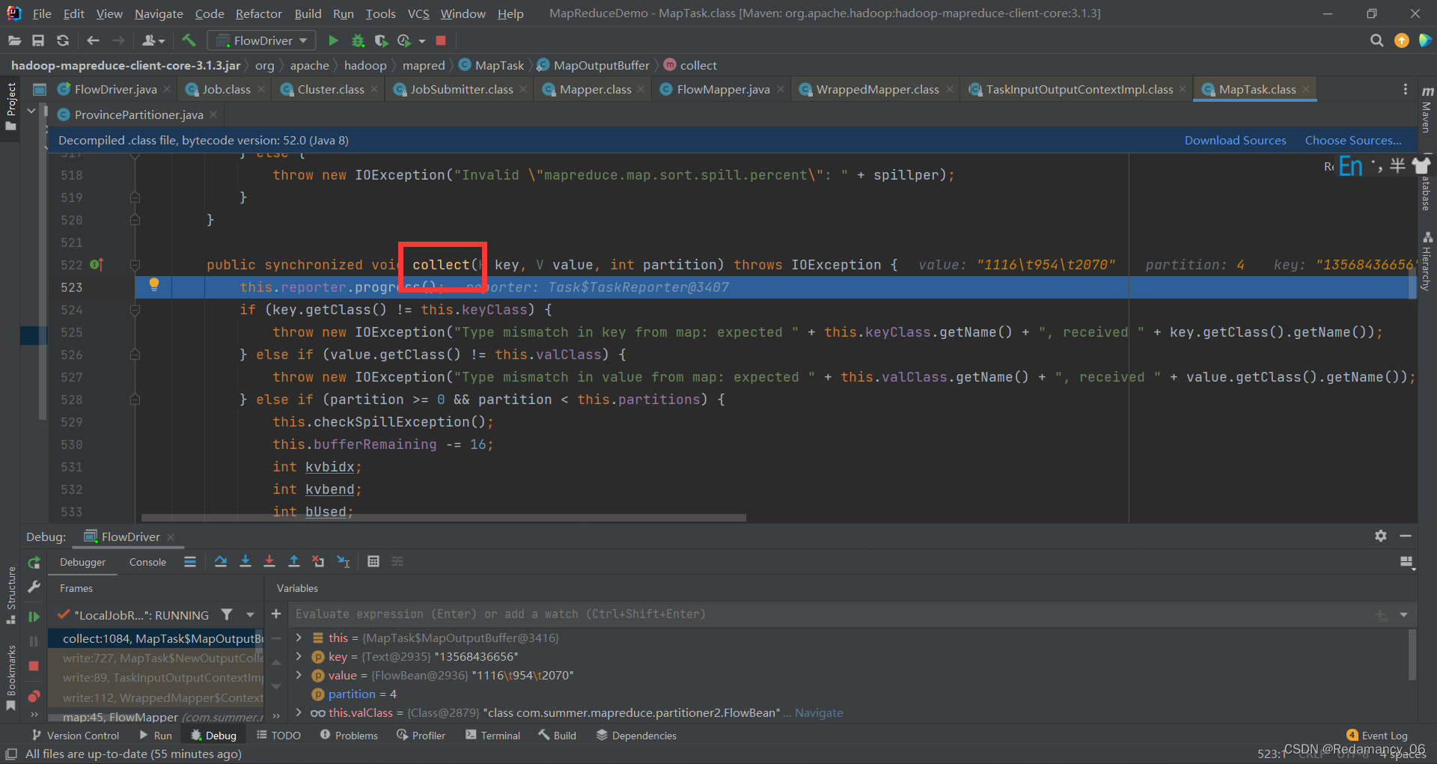Open the Dependencies tool window

pos(636,736)
